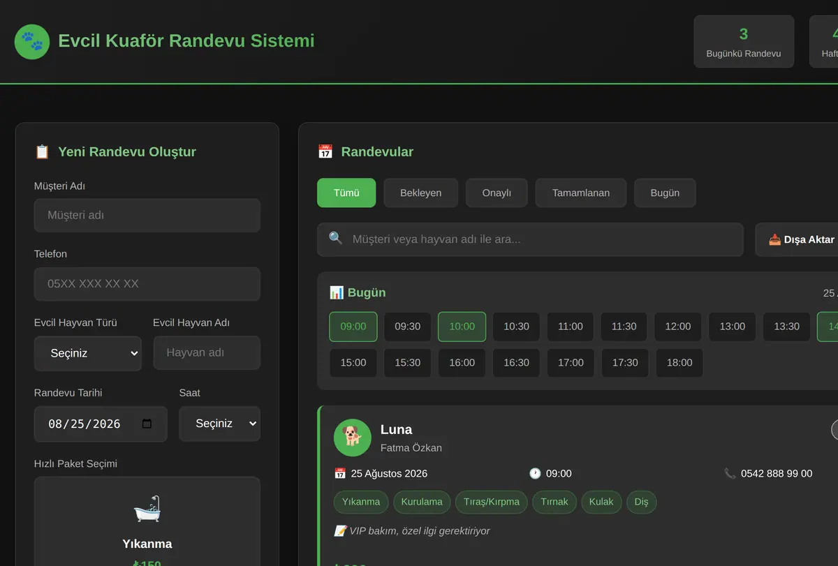Select the 10:00 time slot

(462, 327)
